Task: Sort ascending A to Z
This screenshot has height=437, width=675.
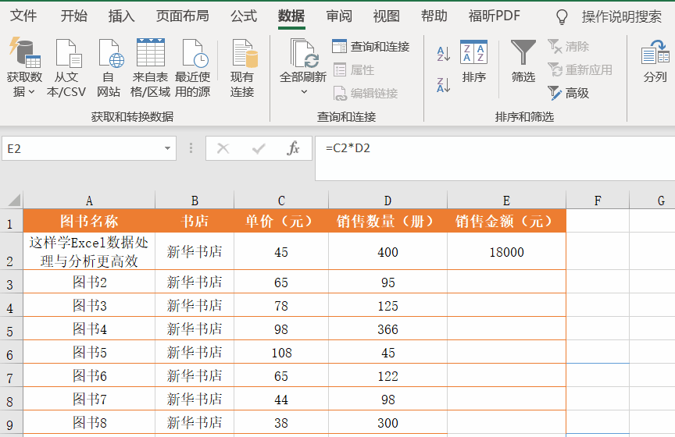Action: pos(444,54)
